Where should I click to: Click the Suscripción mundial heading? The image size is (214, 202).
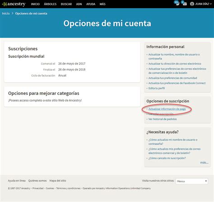pos(26,56)
